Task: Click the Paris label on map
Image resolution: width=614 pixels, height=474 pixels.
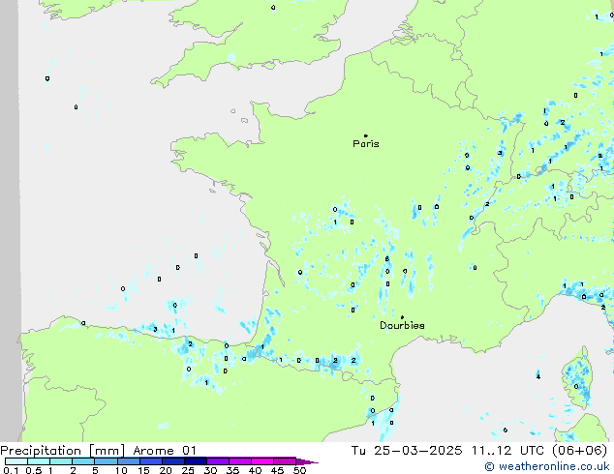Action: (366, 144)
